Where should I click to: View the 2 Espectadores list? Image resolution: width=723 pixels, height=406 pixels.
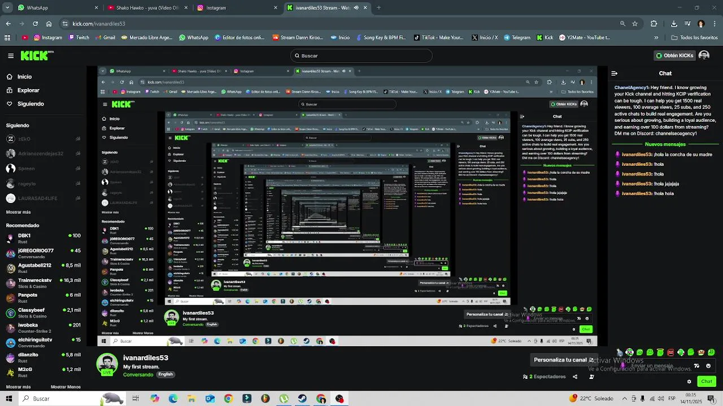pos(545,377)
